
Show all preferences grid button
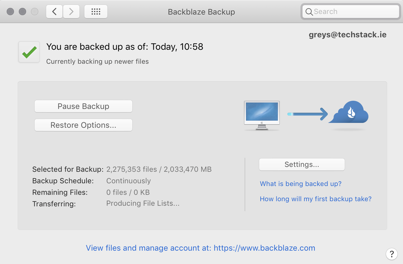click(x=96, y=12)
